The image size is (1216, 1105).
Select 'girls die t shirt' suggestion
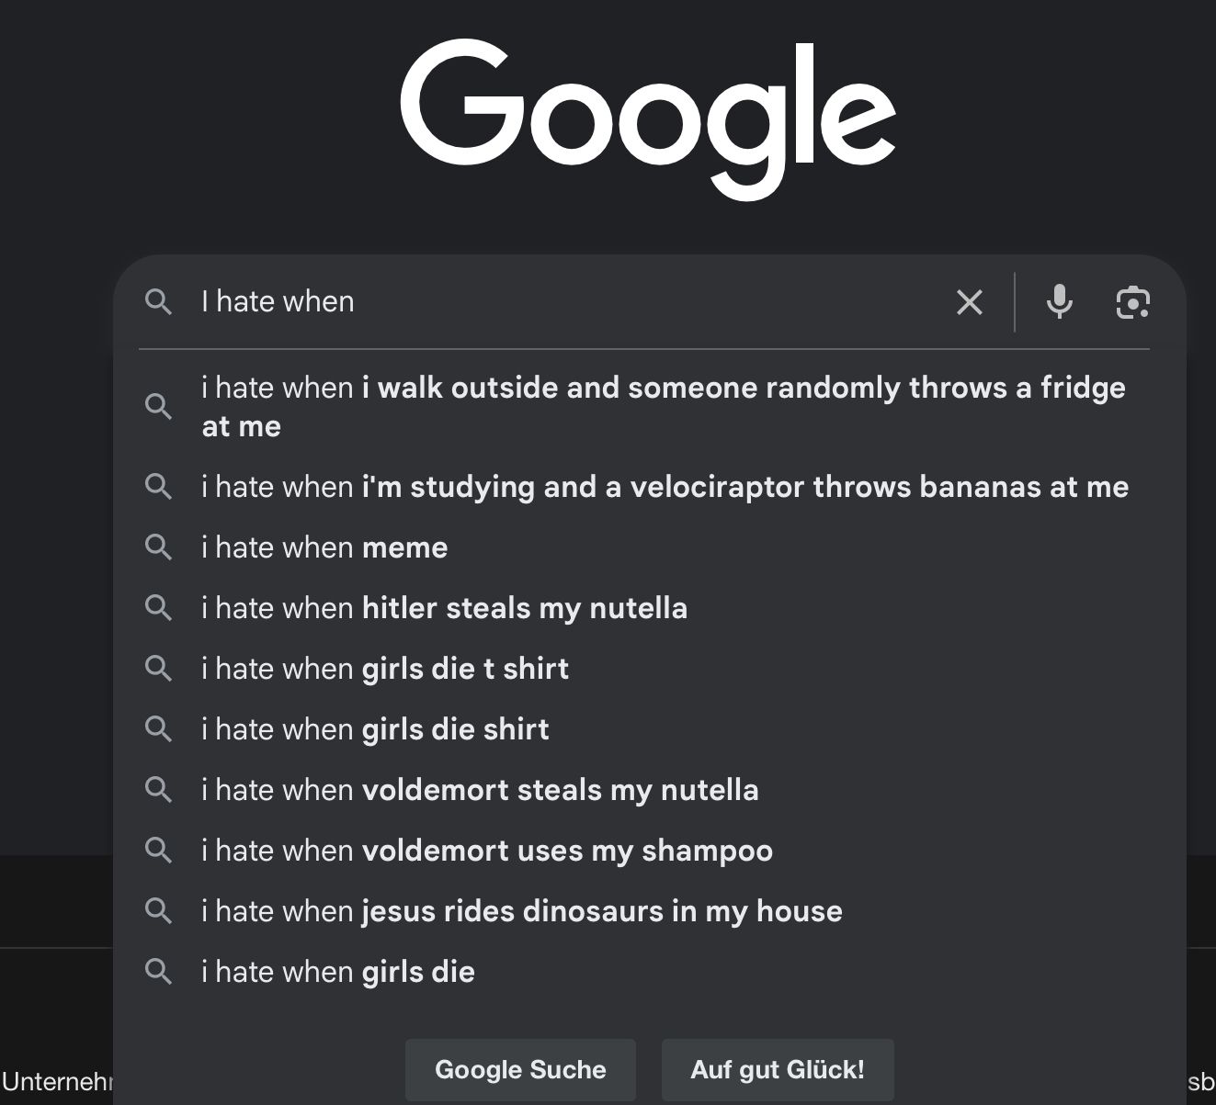click(385, 669)
